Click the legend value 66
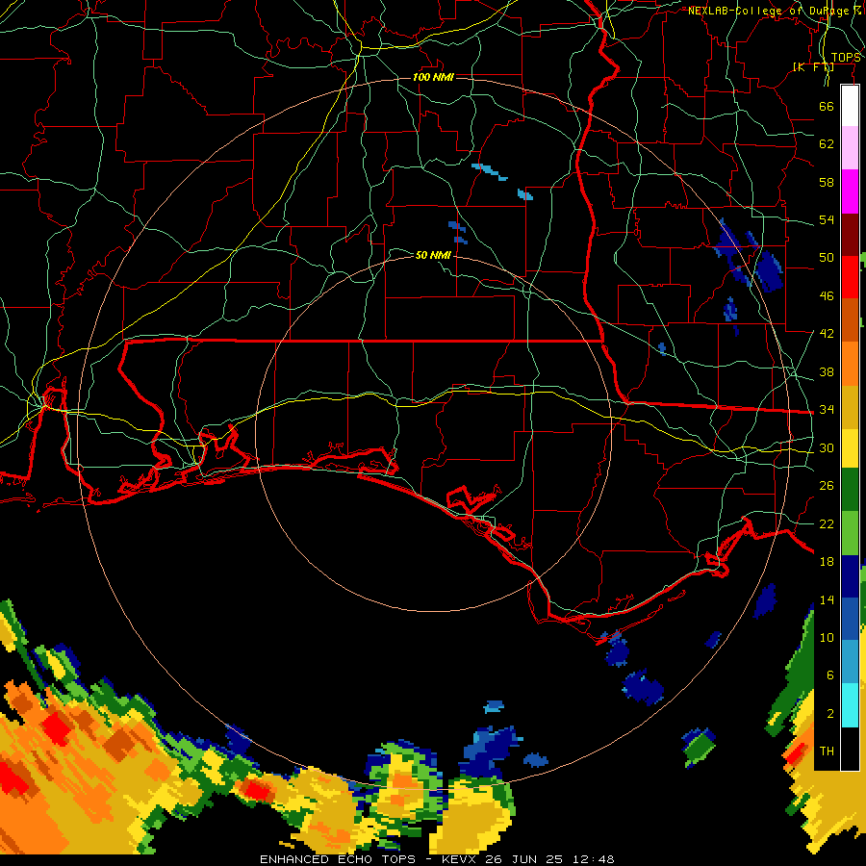The height and width of the screenshot is (866, 866). [x=827, y=106]
